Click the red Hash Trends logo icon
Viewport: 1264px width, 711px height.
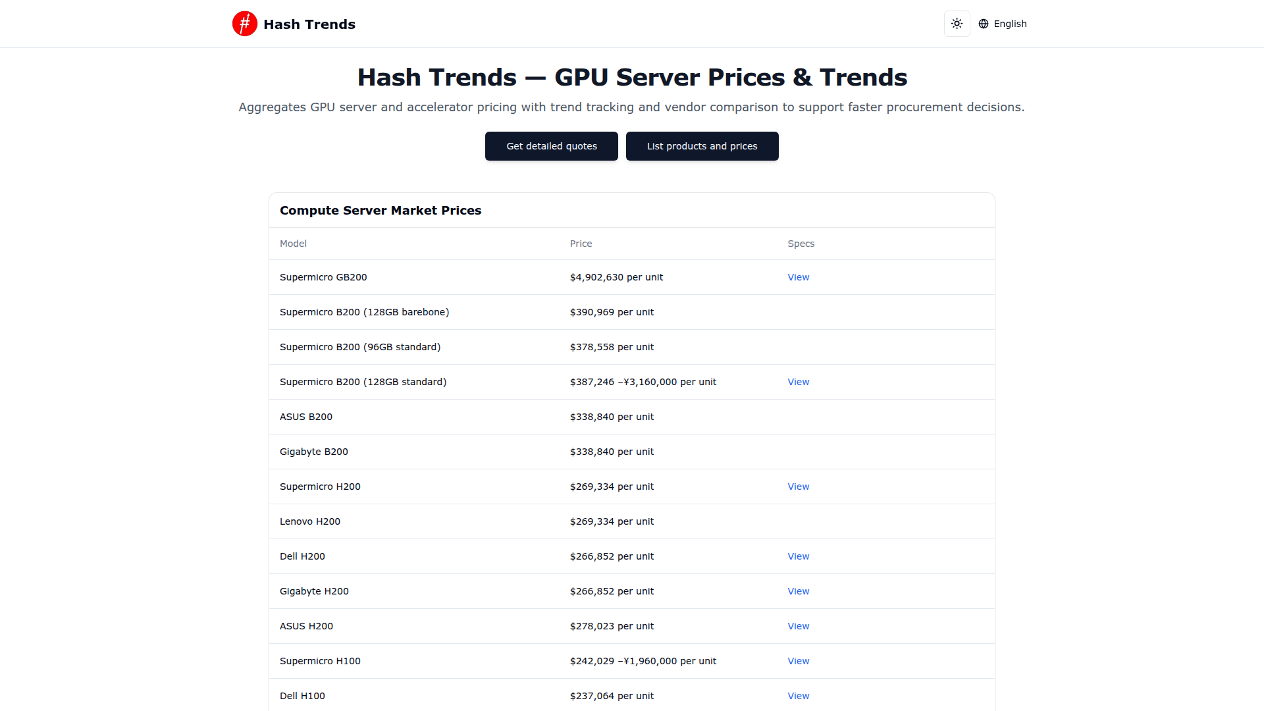point(245,24)
